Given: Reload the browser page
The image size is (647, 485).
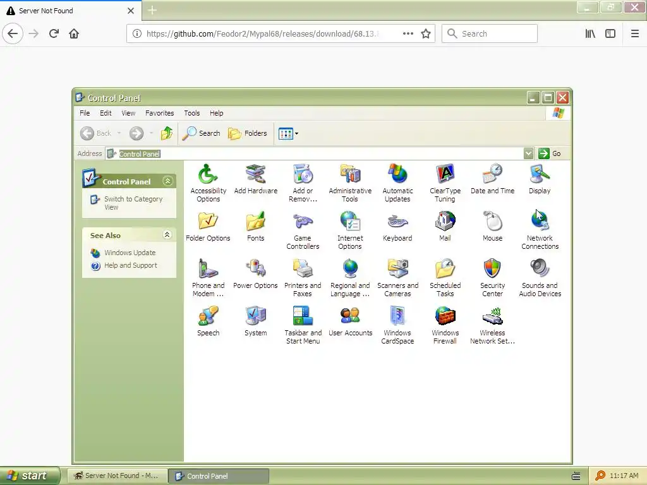Looking at the screenshot, I should 54,33.
